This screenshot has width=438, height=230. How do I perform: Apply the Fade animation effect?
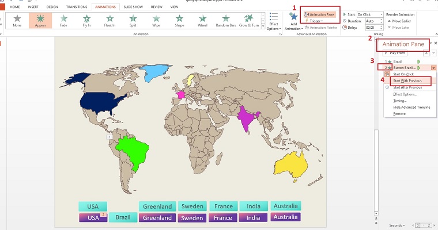tap(63, 21)
